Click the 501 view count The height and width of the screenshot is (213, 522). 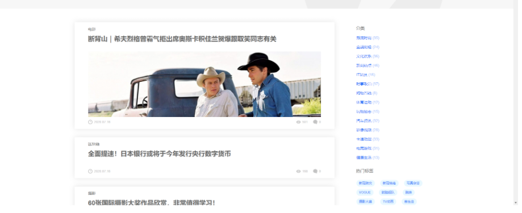coord(305,122)
